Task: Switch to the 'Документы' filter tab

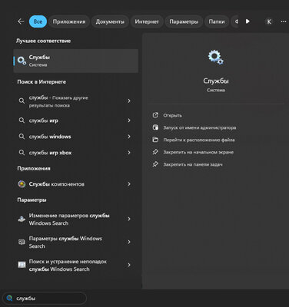Action: (110, 21)
